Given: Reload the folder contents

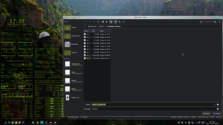Looking at the screenshot, I should [98, 22].
